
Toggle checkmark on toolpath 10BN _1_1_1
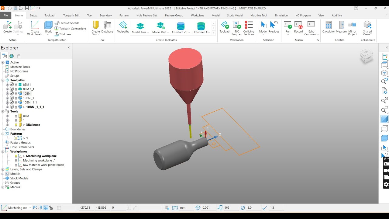pyautogui.click(x=12, y=107)
